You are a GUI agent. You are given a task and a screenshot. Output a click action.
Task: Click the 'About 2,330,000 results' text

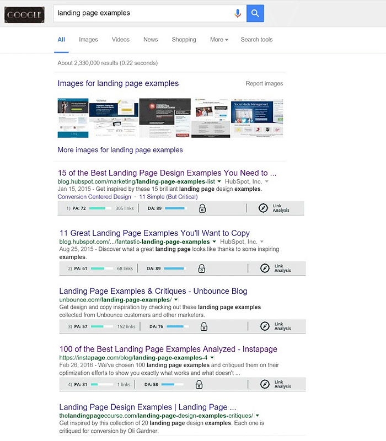(x=108, y=63)
